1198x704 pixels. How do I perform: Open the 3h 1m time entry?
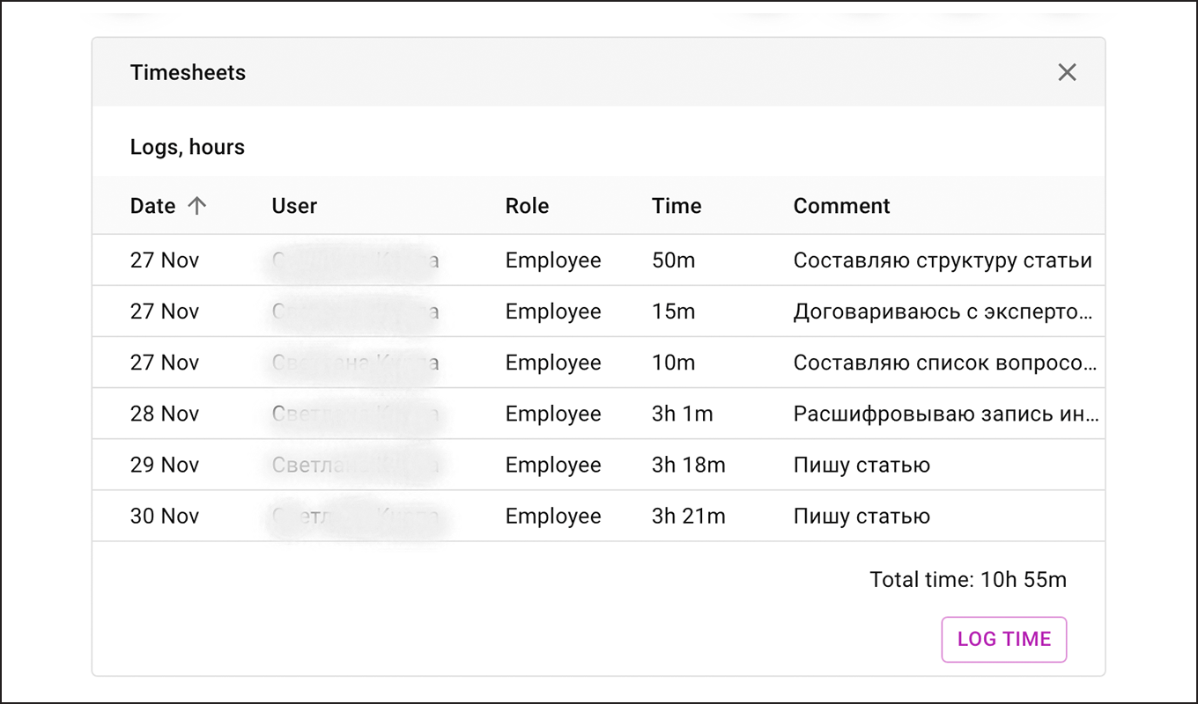click(683, 414)
